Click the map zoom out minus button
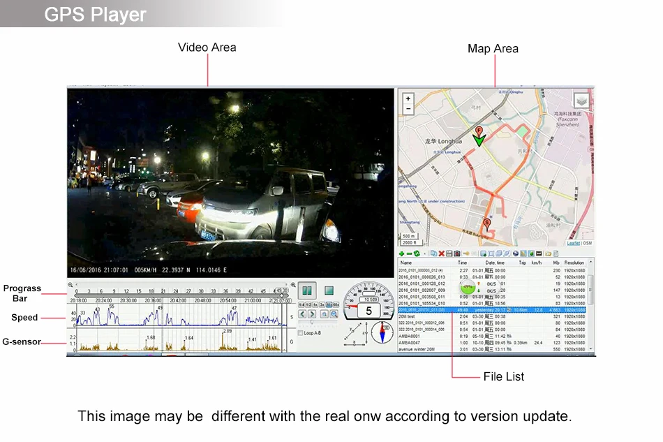Image resolution: width=663 pixels, height=442 pixels. tap(408, 109)
